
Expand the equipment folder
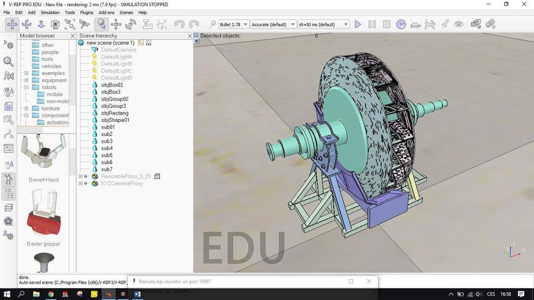[x=26, y=80]
